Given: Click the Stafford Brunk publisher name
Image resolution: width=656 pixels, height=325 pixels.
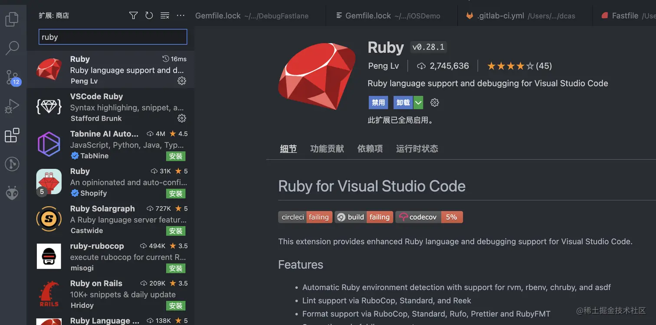Looking at the screenshot, I should [96, 118].
